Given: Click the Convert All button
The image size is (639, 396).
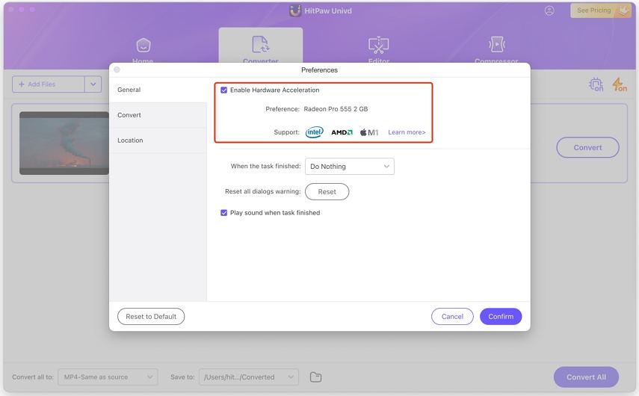Looking at the screenshot, I should coord(586,377).
